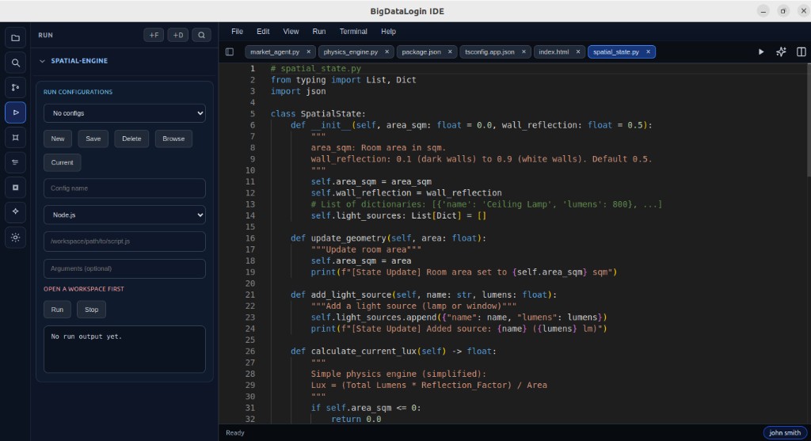This screenshot has height=441, width=811.
Task: Open the File menu
Action: tap(237, 32)
